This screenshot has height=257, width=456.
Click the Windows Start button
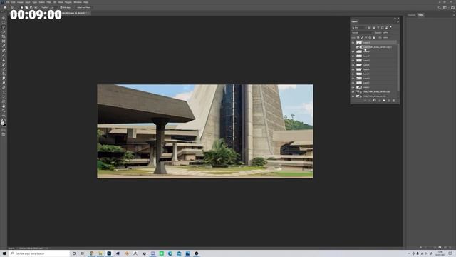(4, 253)
